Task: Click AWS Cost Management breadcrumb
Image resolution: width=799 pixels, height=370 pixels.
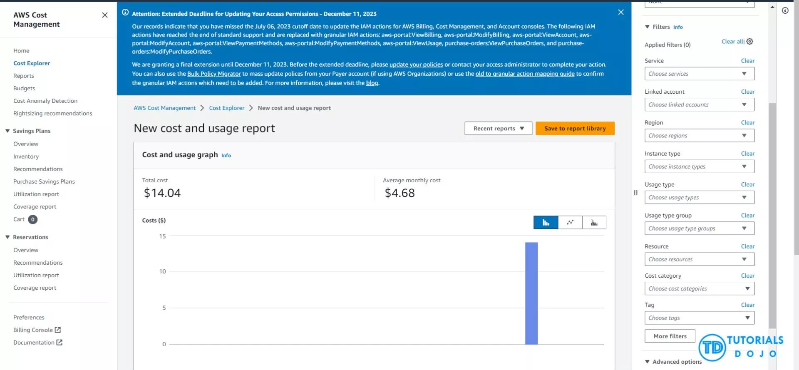Action: click(164, 108)
